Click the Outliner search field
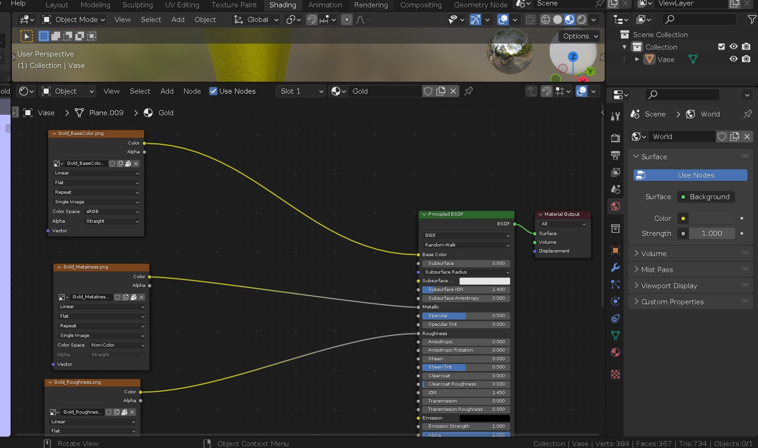 699,19
